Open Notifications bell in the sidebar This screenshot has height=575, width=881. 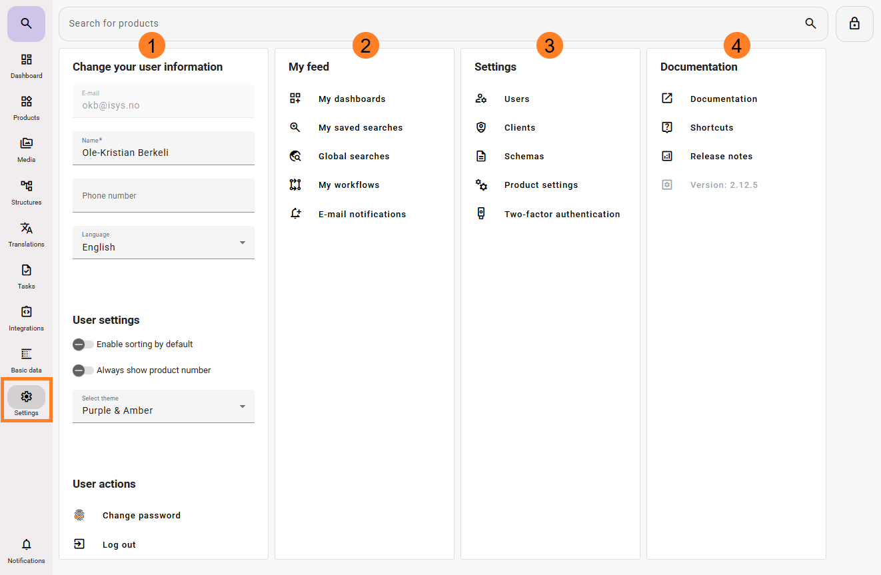tap(26, 551)
